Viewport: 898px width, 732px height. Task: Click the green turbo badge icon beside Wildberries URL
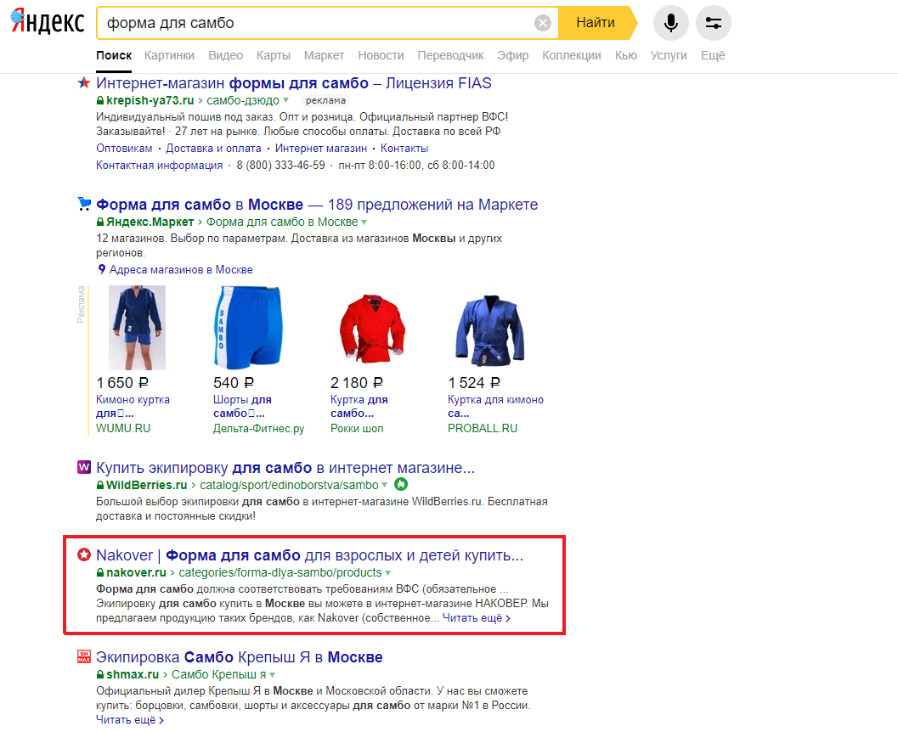click(402, 485)
